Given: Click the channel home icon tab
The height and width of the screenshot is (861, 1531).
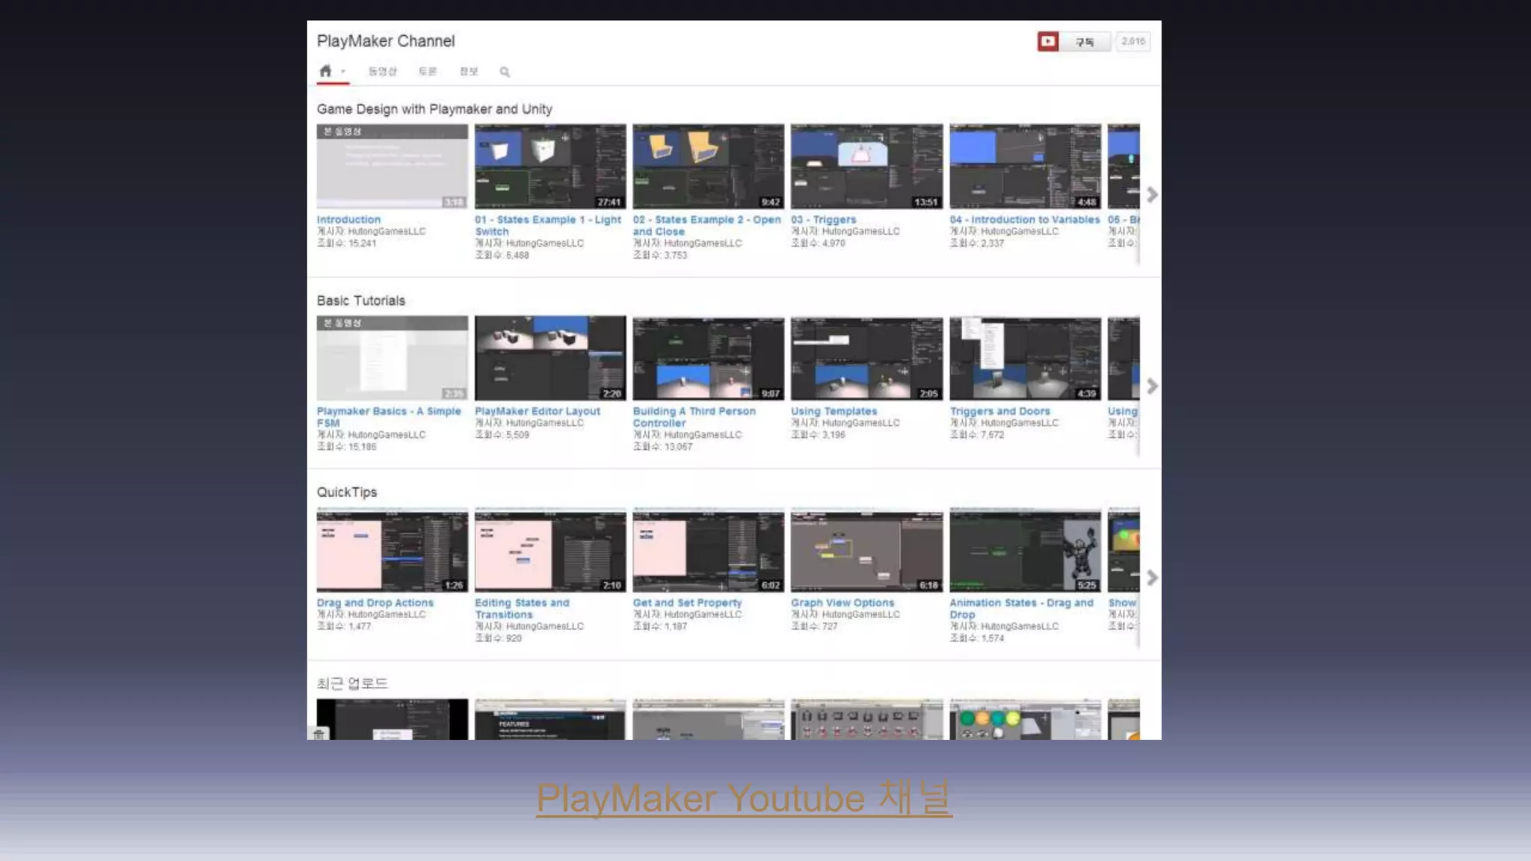Looking at the screenshot, I should point(325,71).
